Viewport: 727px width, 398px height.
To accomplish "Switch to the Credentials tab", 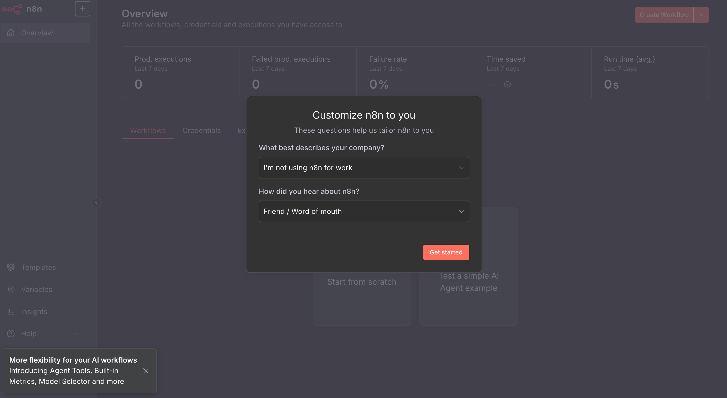I will click(x=201, y=130).
